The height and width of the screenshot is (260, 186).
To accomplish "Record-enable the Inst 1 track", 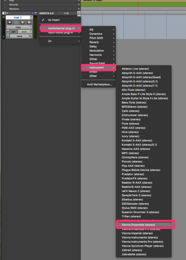I will (x=10, y=22).
